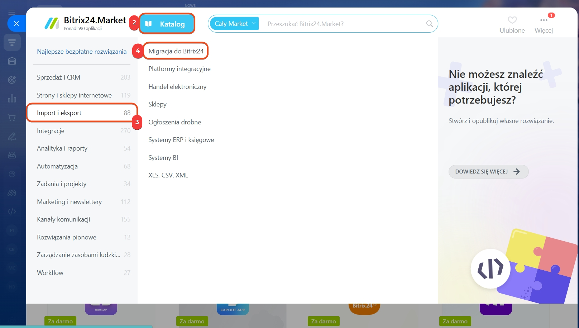
Task: Click the PI sidebar circle icon
Action: (12, 230)
